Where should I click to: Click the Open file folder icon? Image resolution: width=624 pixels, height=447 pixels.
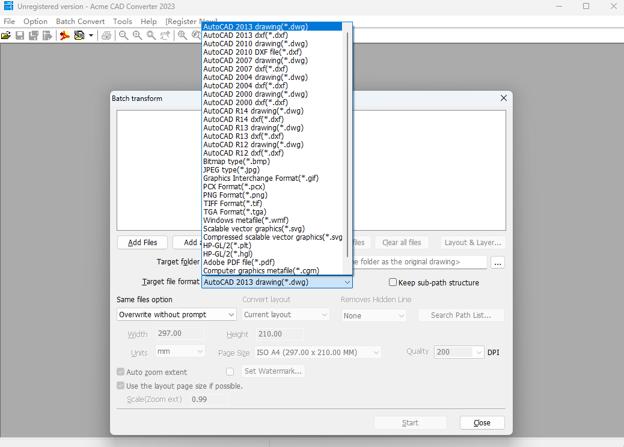pyautogui.click(x=6, y=35)
